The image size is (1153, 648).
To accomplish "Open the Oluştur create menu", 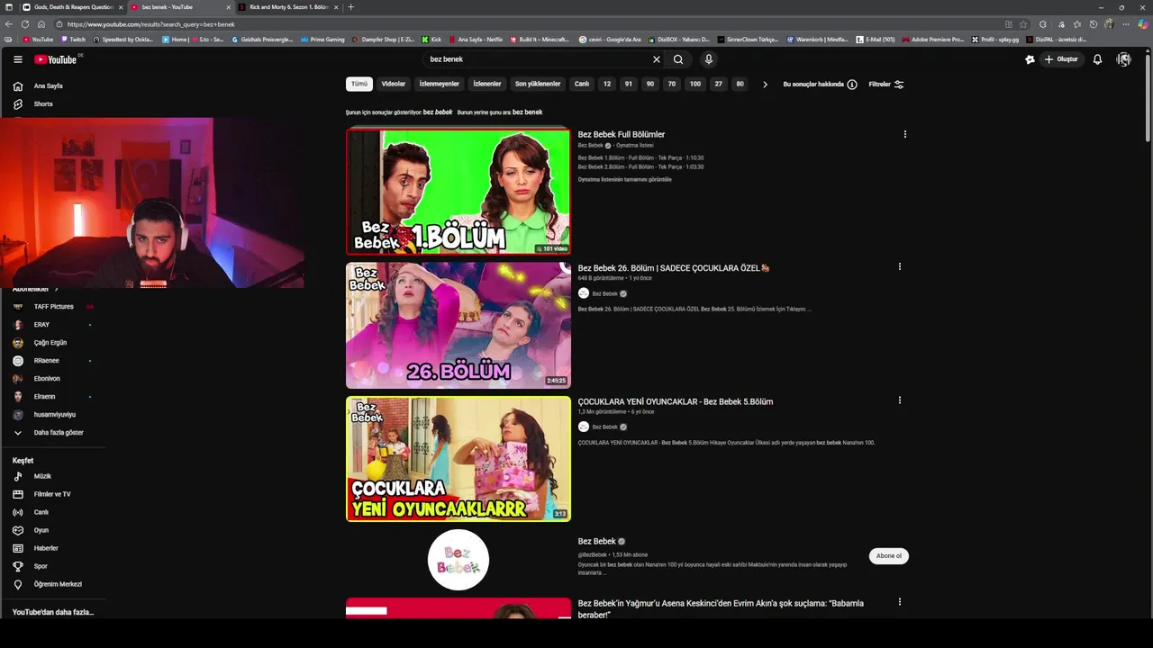I will point(1061,59).
